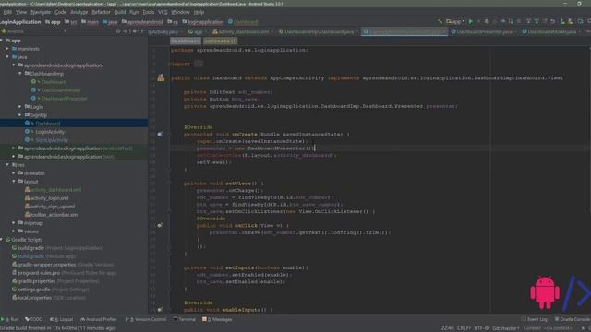Collapse the layout folder
The height and width of the screenshot is (332, 591).
click(x=14, y=182)
